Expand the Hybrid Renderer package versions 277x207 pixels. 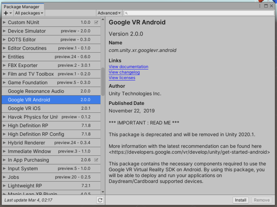4,143
